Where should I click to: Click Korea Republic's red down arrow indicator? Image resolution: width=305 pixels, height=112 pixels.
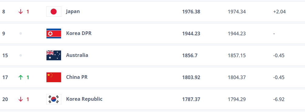(x=21, y=99)
